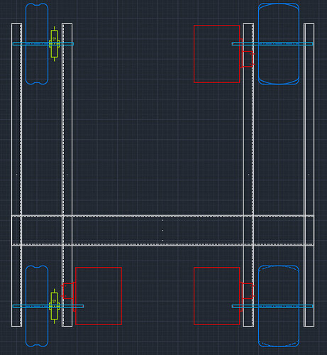The image size is (327, 355).
Task: Click the large red square at bottom left
Action: pos(99,296)
